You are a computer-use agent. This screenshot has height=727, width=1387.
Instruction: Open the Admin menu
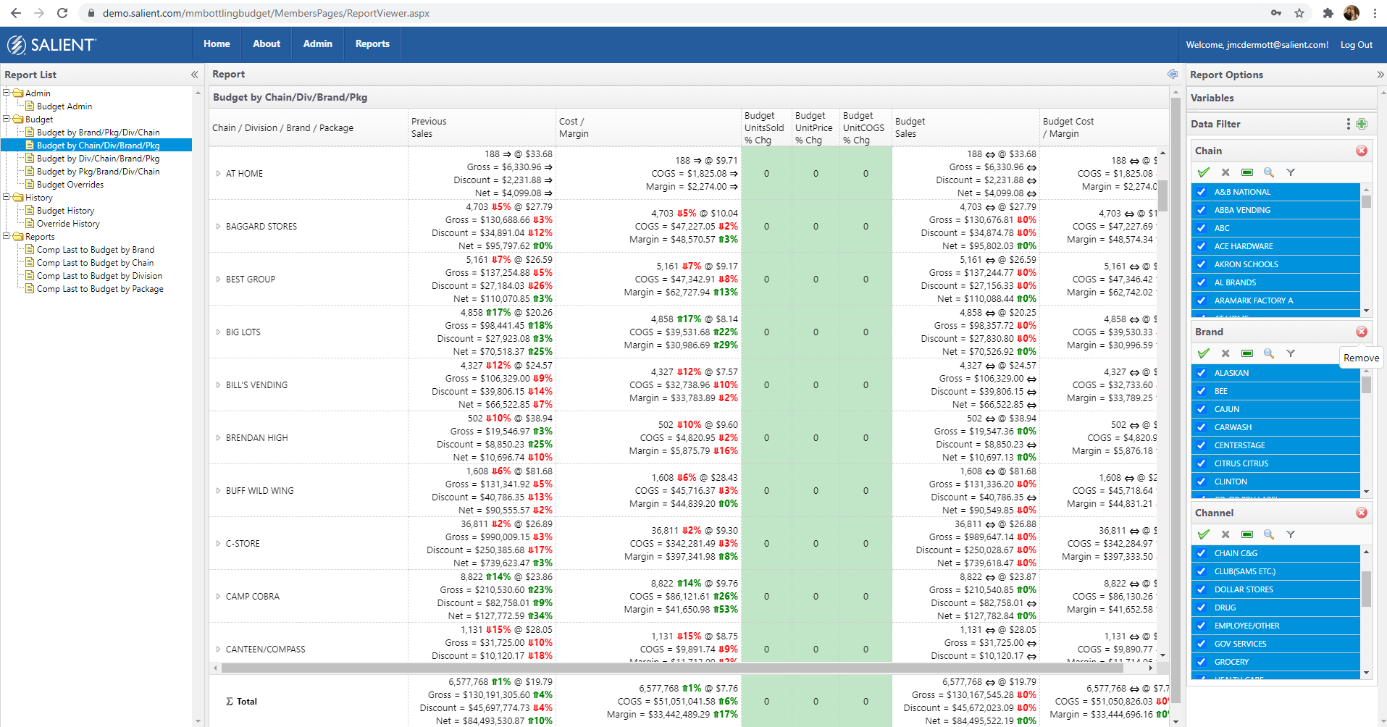click(x=318, y=44)
